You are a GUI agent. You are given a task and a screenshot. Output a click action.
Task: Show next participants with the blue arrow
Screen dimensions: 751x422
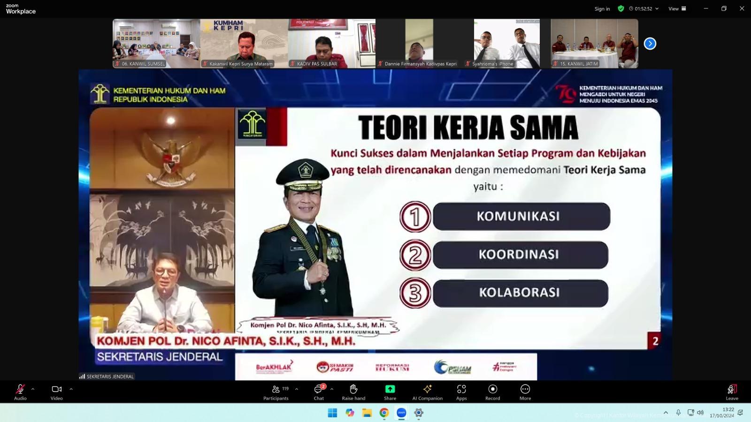650,44
